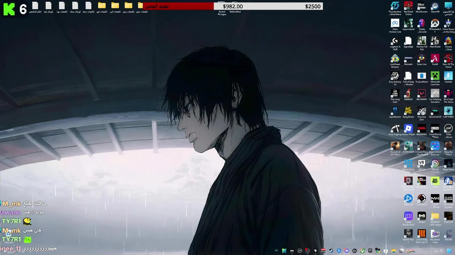Launch ASTRONEER desktop icon
The height and width of the screenshot is (255, 455).
coord(408,148)
